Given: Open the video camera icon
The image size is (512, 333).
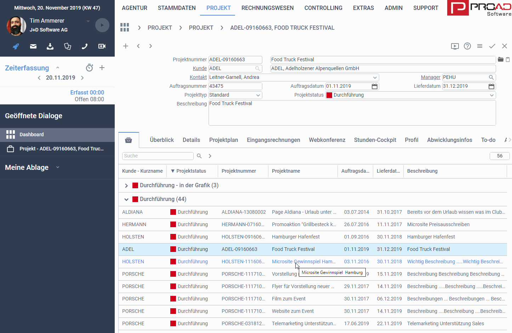Looking at the screenshot, I should [x=102, y=46].
